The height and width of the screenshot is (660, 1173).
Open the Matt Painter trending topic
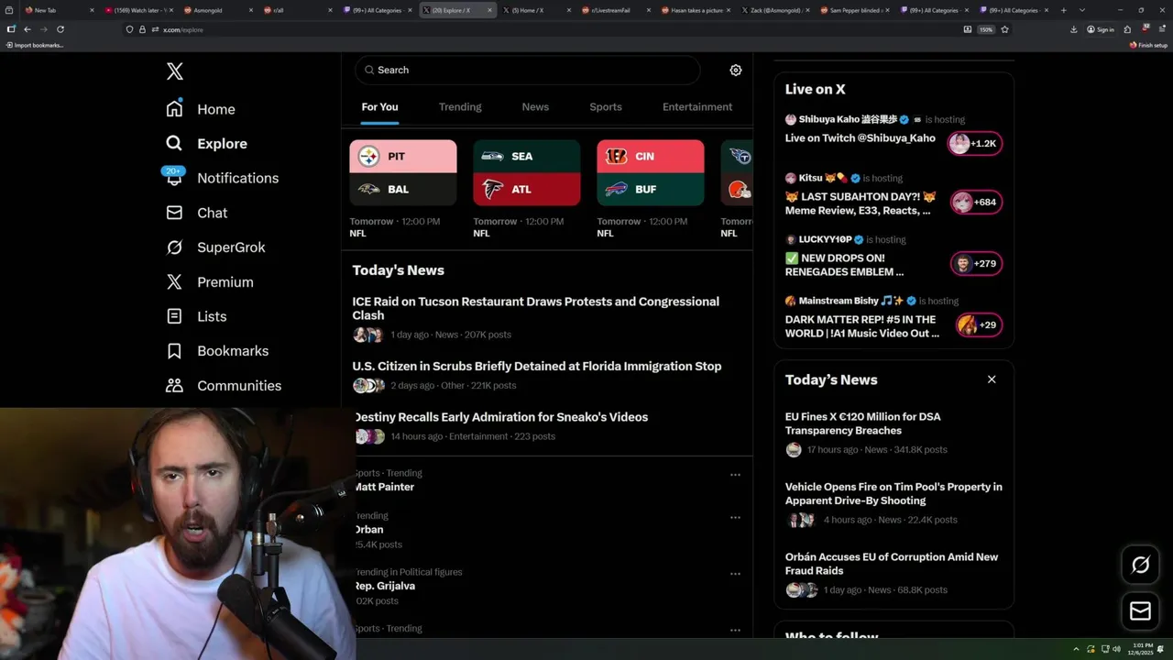pos(385,487)
